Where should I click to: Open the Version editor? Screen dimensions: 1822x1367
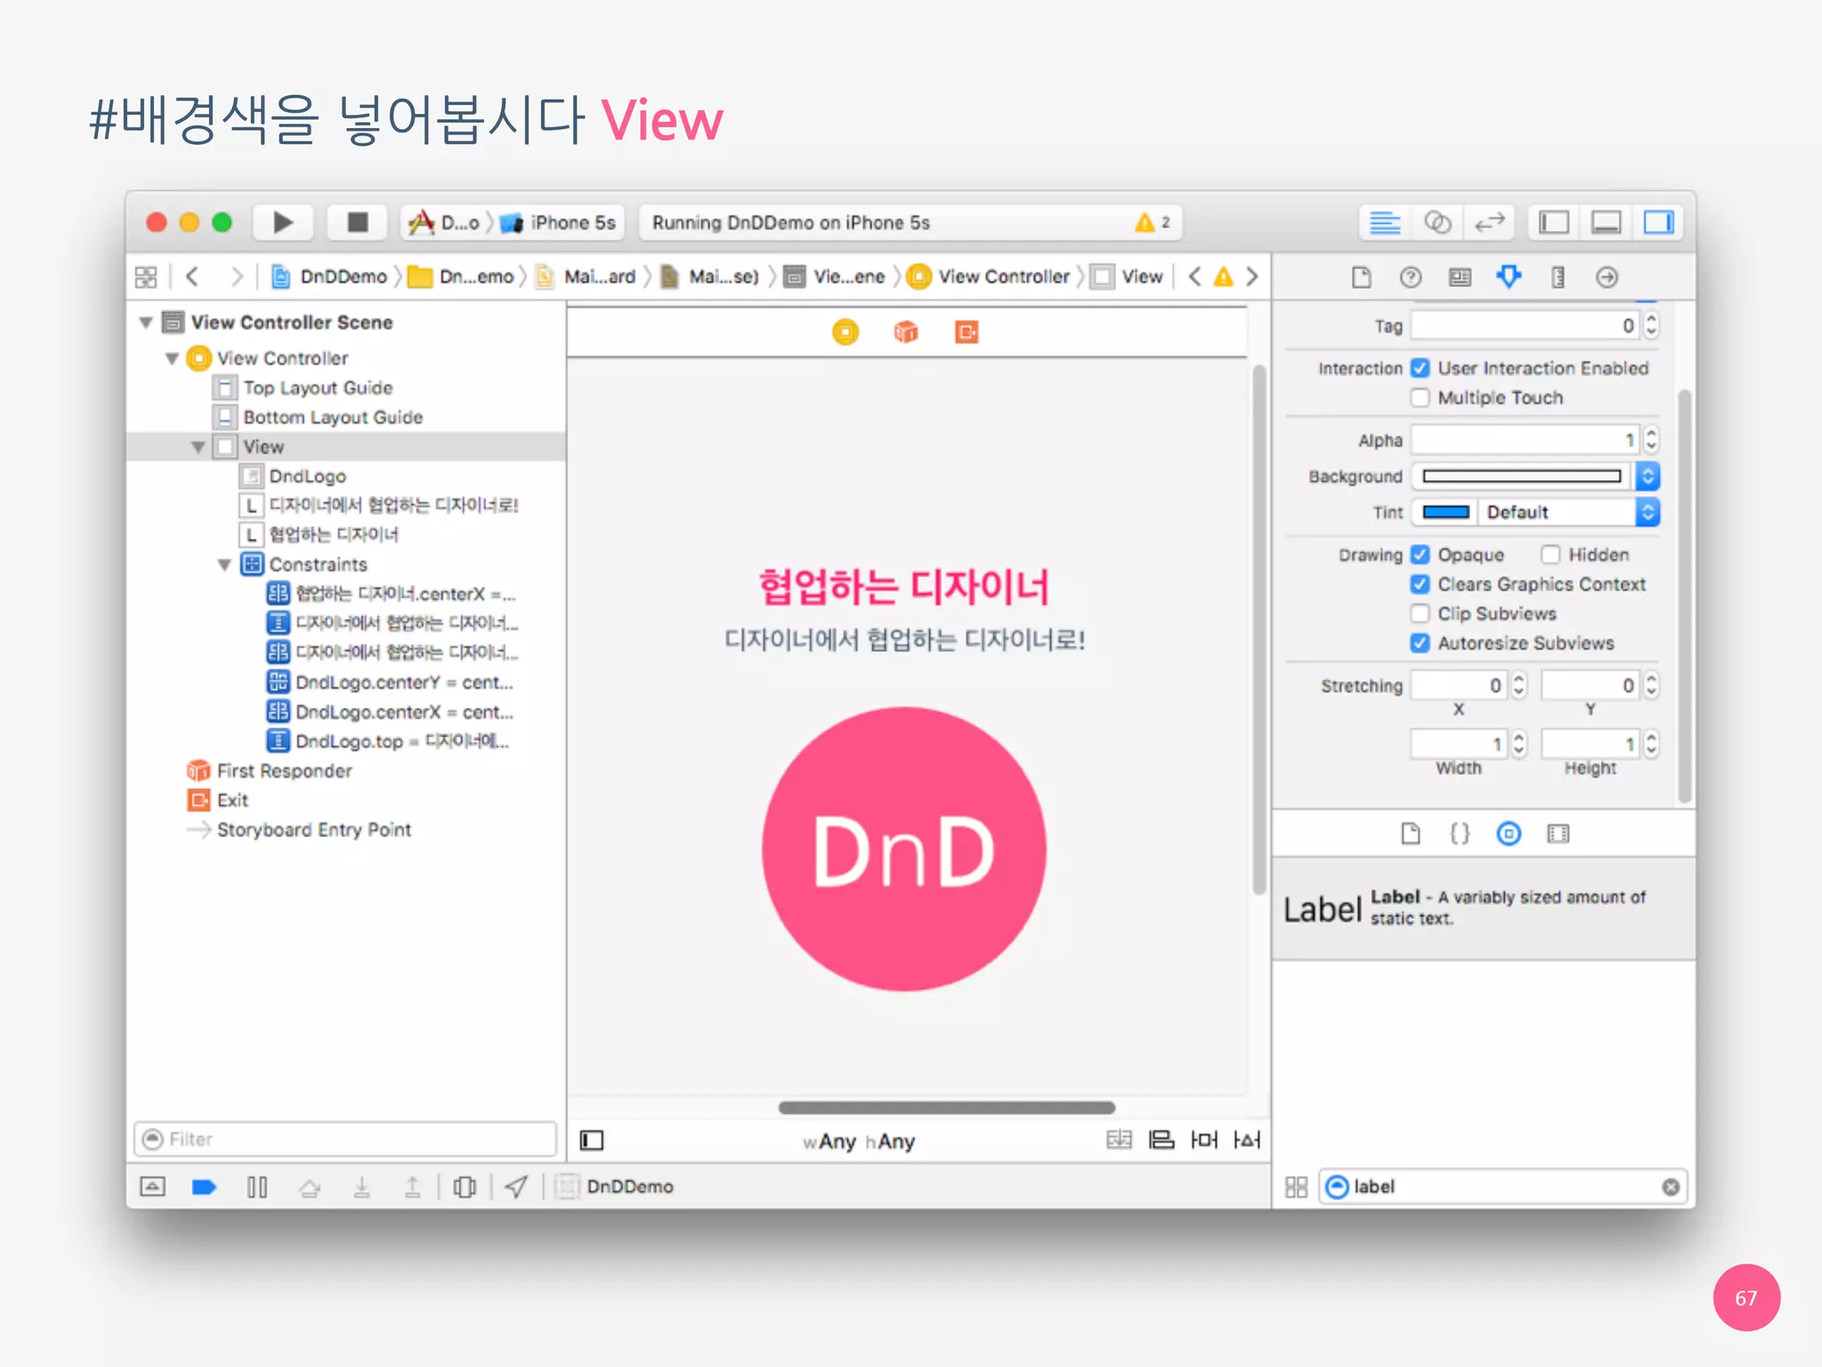1488,222
